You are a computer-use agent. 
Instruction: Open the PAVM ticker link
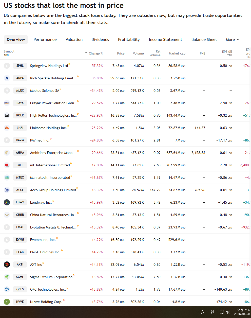[20, 140]
